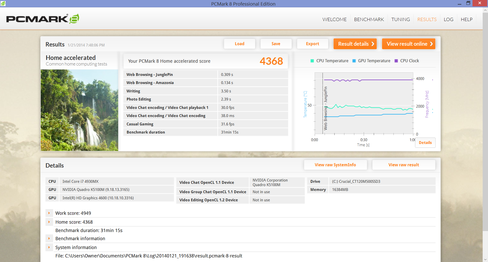Click View result online
This screenshot has width=488, height=262.
pyautogui.click(x=409, y=44)
